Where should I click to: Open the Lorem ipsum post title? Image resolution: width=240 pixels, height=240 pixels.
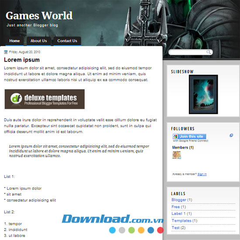(22, 60)
